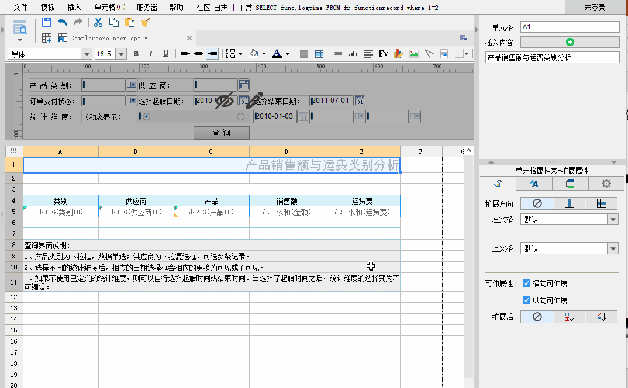628x388 pixels.
Task: Click the Paste clipboard icon
Action: point(130,22)
